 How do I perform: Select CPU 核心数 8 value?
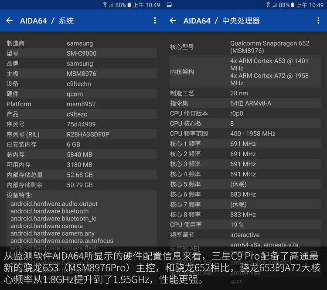pos(232,123)
